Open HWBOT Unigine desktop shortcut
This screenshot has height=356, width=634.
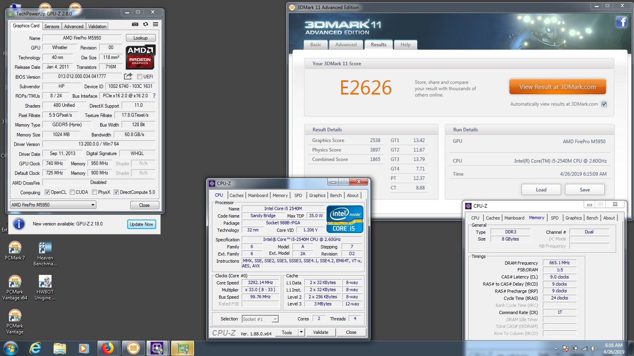tap(45, 288)
